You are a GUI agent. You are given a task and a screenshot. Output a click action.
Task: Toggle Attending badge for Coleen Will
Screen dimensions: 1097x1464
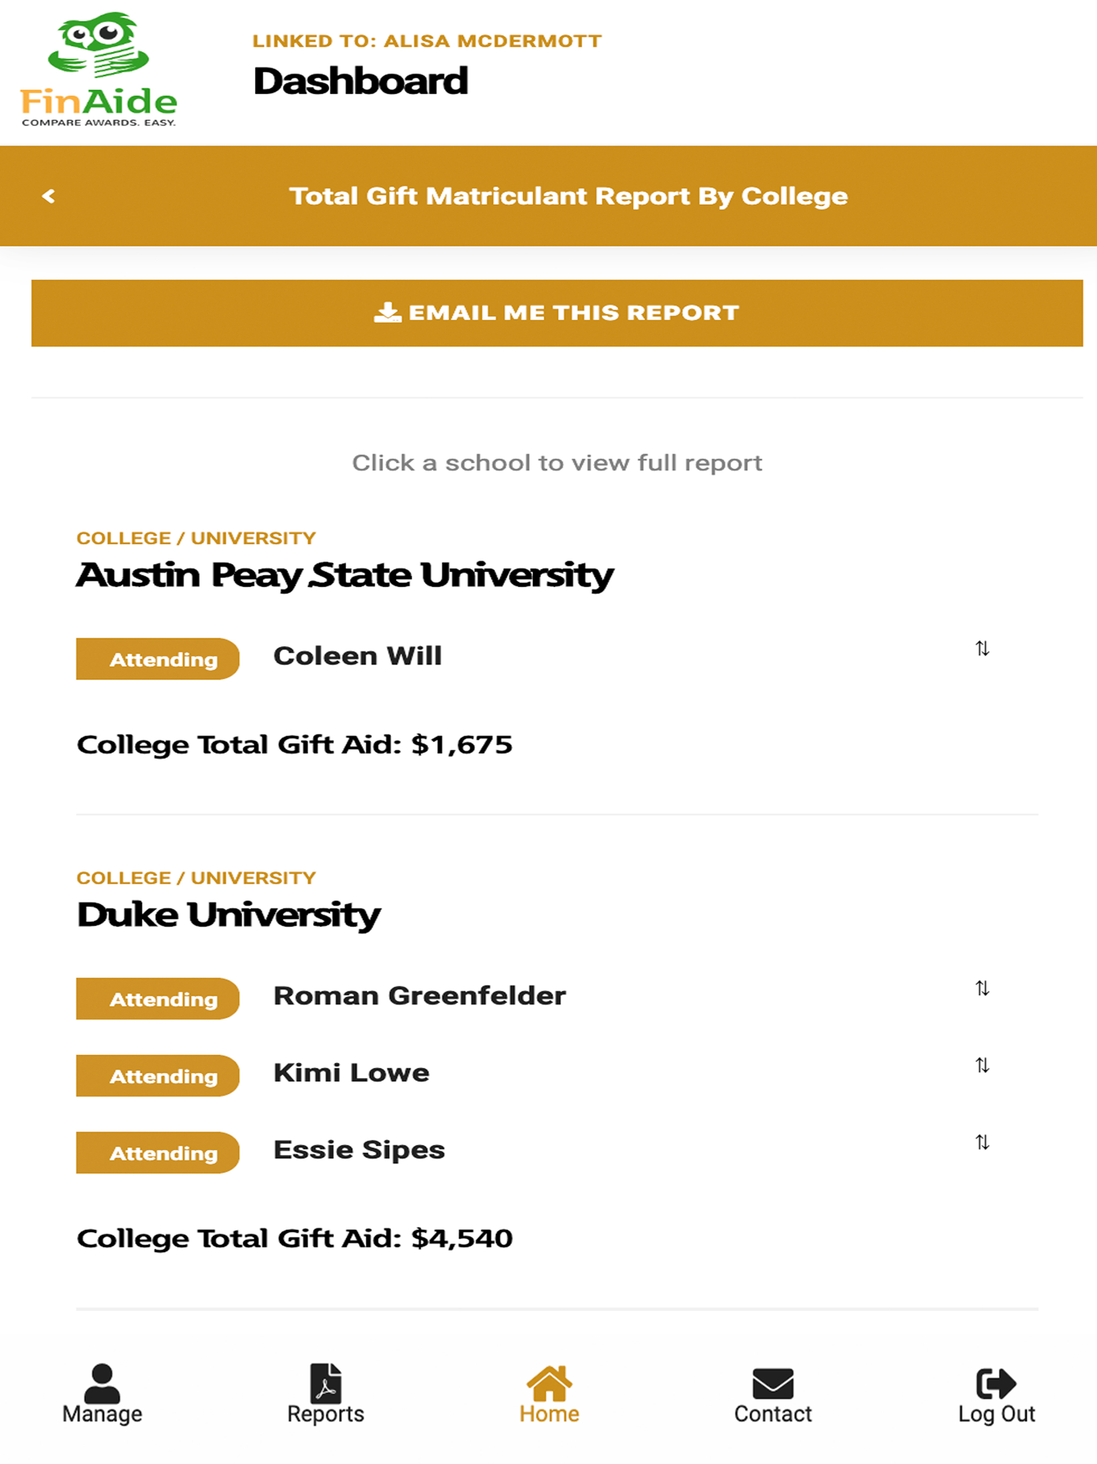(x=157, y=659)
